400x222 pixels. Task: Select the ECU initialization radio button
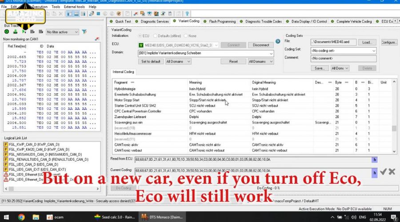click(x=140, y=36)
